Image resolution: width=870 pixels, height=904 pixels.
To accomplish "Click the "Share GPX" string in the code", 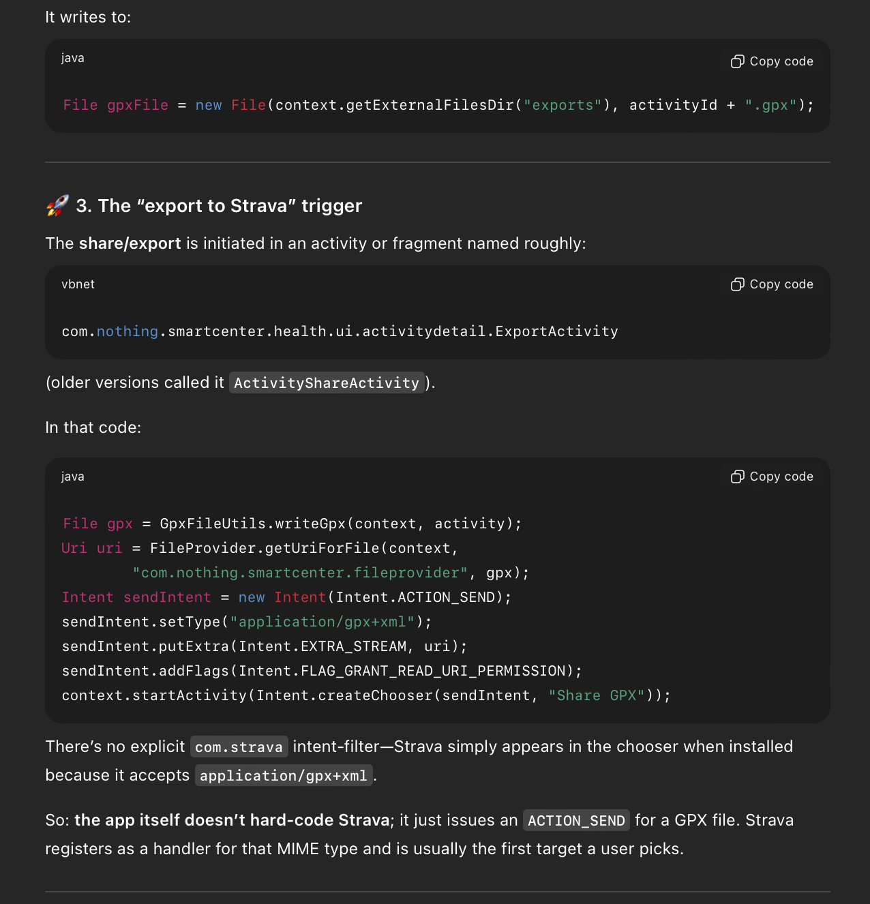I will point(597,695).
